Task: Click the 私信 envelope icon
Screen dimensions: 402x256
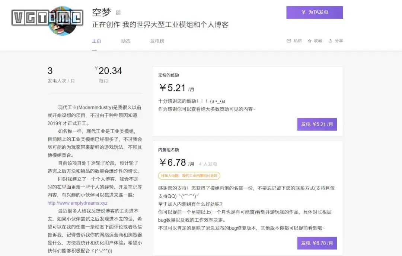Action: (289, 41)
